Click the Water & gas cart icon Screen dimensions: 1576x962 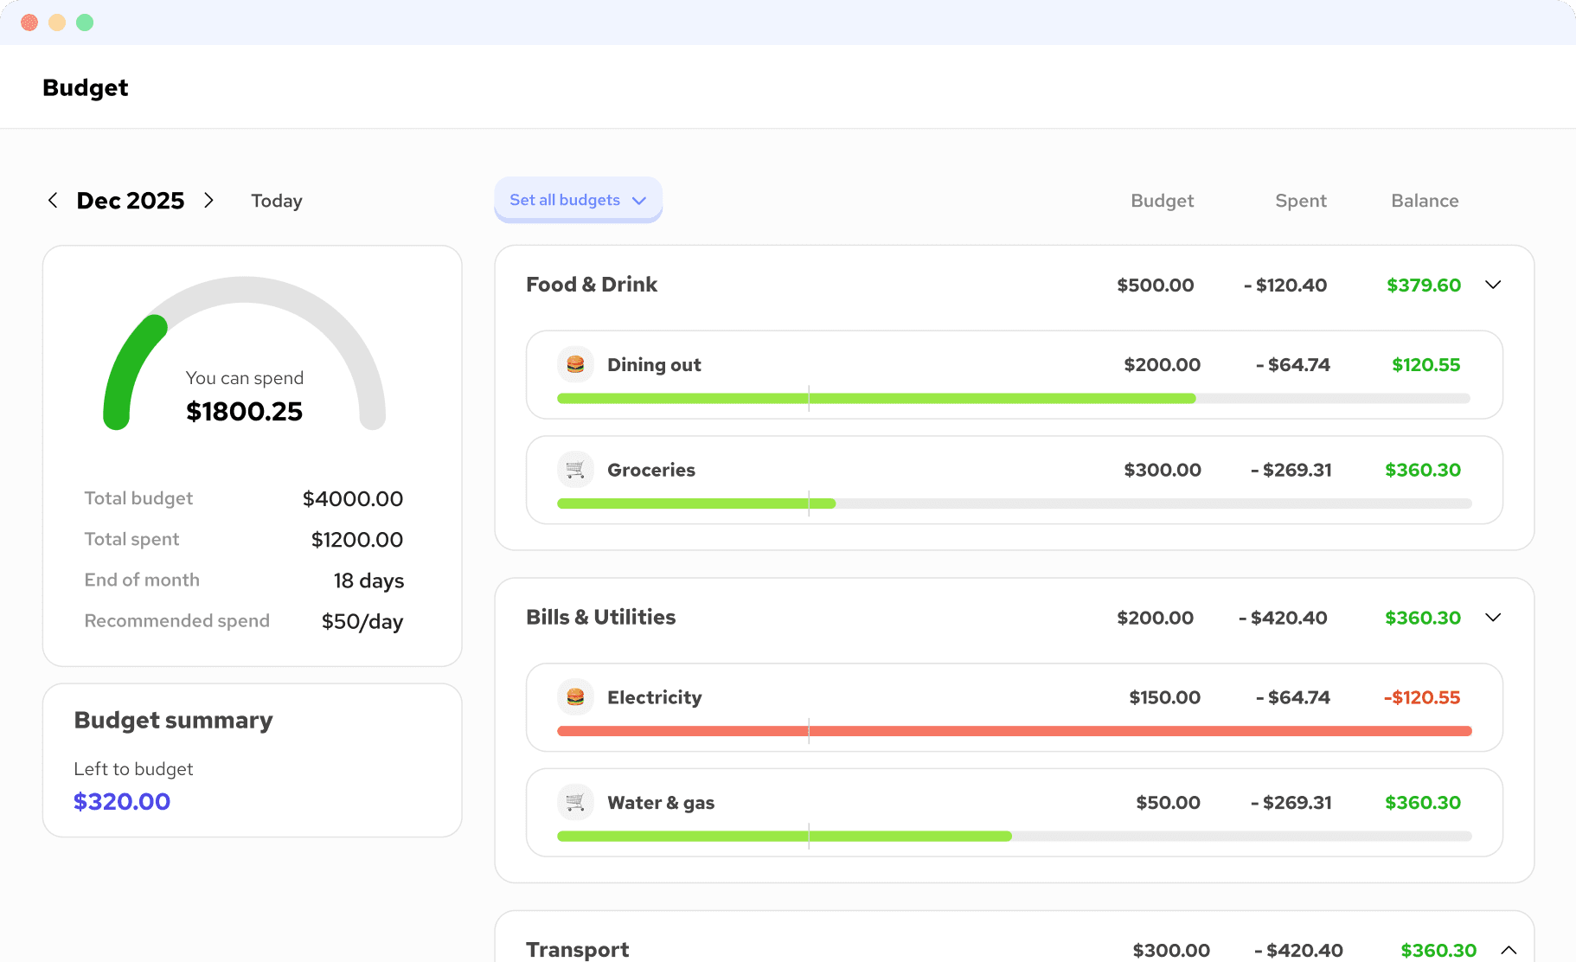coord(575,802)
